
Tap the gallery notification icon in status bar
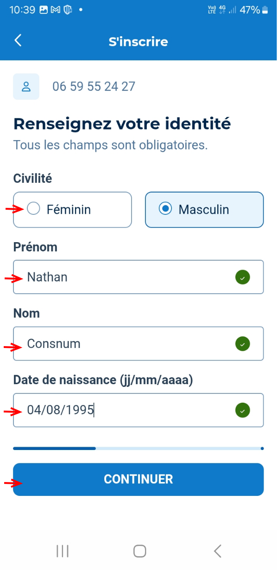click(x=44, y=10)
